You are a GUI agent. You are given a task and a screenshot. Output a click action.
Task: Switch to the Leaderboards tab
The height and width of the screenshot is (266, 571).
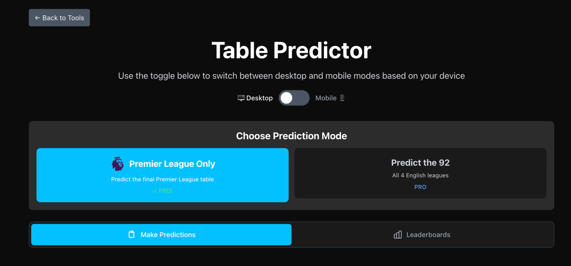422,234
